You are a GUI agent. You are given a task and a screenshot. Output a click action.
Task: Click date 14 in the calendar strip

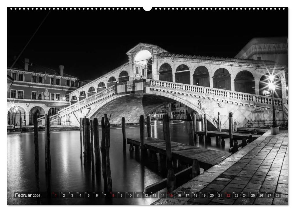tap(162, 195)
